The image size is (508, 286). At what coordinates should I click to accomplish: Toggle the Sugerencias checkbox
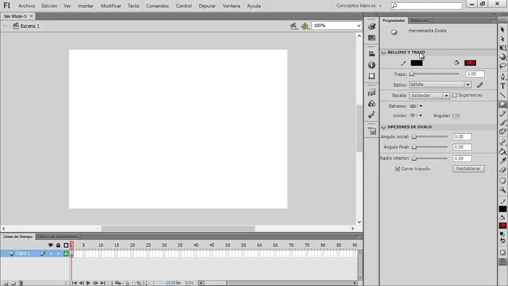(x=455, y=95)
